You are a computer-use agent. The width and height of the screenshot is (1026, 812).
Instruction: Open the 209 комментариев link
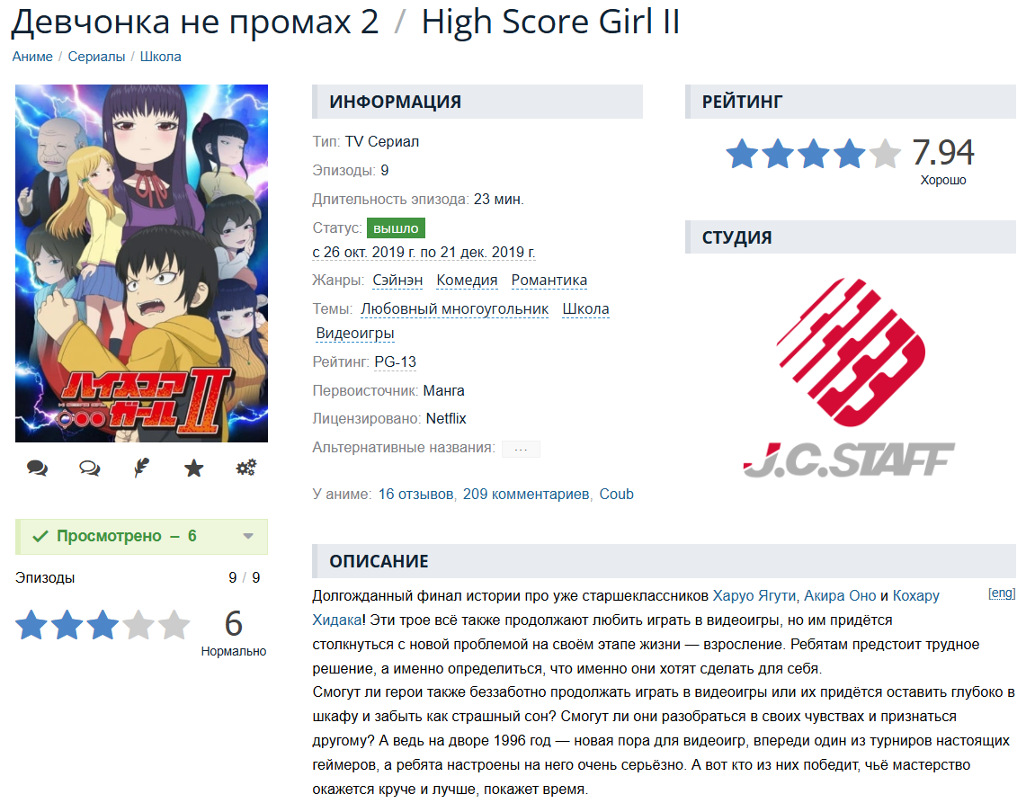click(526, 495)
